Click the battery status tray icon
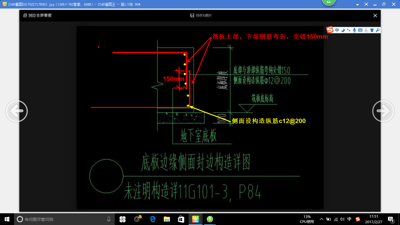The height and width of the screenshot is (225, 400). click(329, 219)
